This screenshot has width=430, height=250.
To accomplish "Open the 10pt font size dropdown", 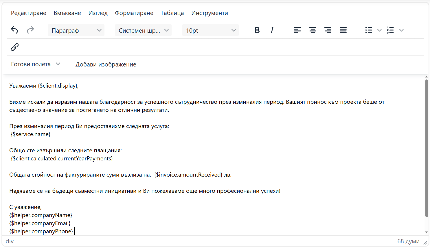I will (211, 30).
